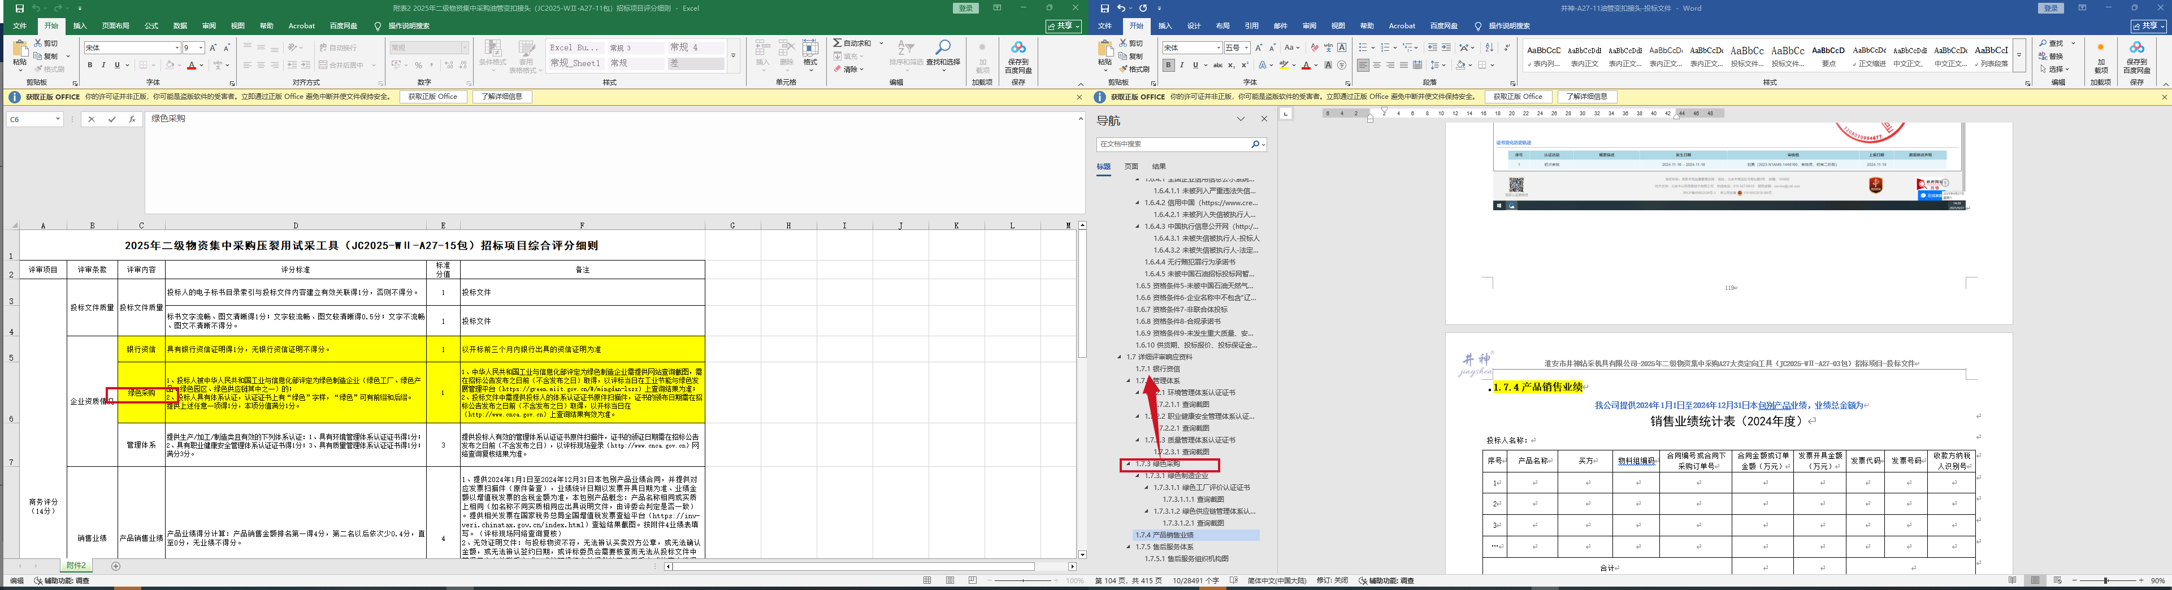Click 了解详细信息 button in Word banner
This screenshot has height=590, width=2172.
coord(1587,97)
